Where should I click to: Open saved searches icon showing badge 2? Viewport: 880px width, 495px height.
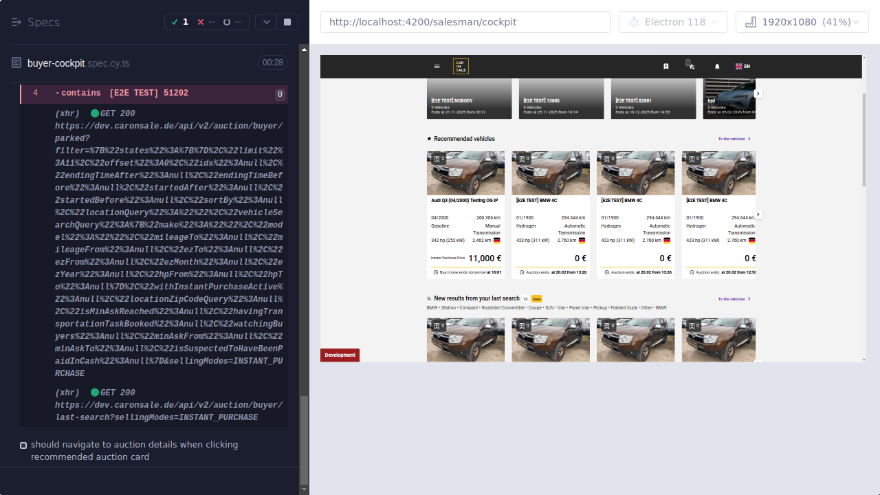coord(691,66)
